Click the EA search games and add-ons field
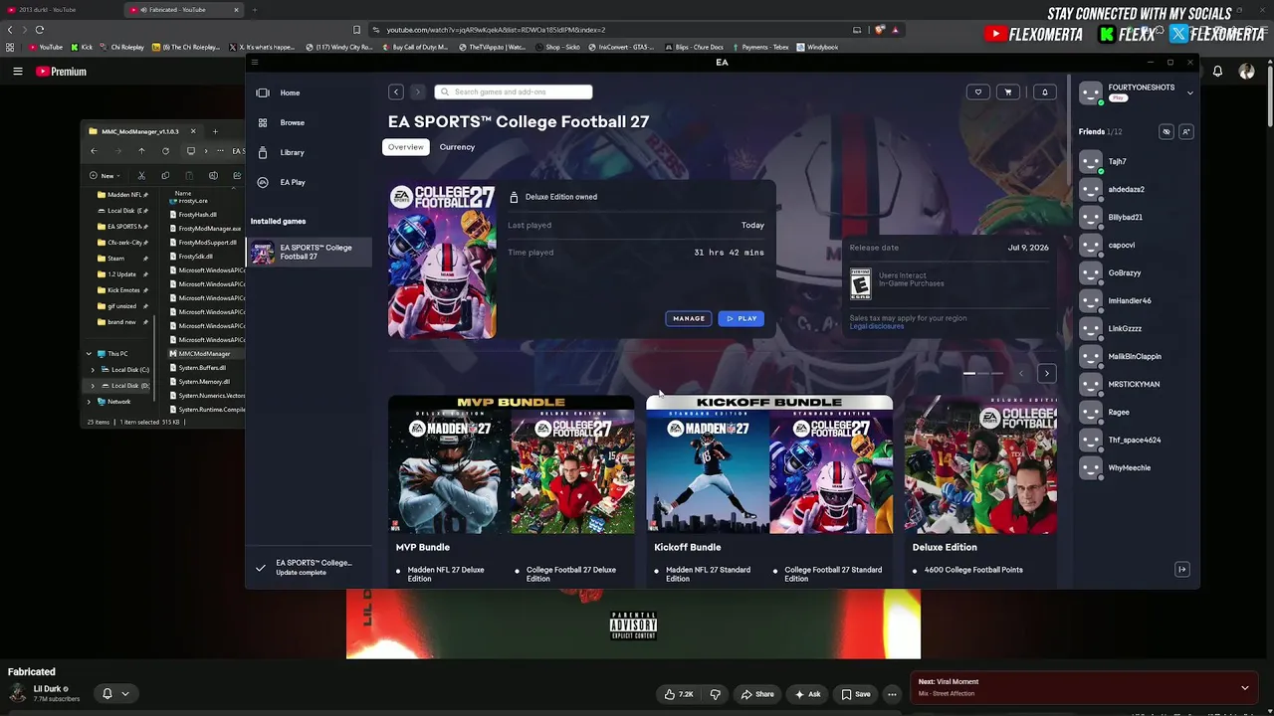The height and width of the screenshot is (716, 1274). pos(514,92)
